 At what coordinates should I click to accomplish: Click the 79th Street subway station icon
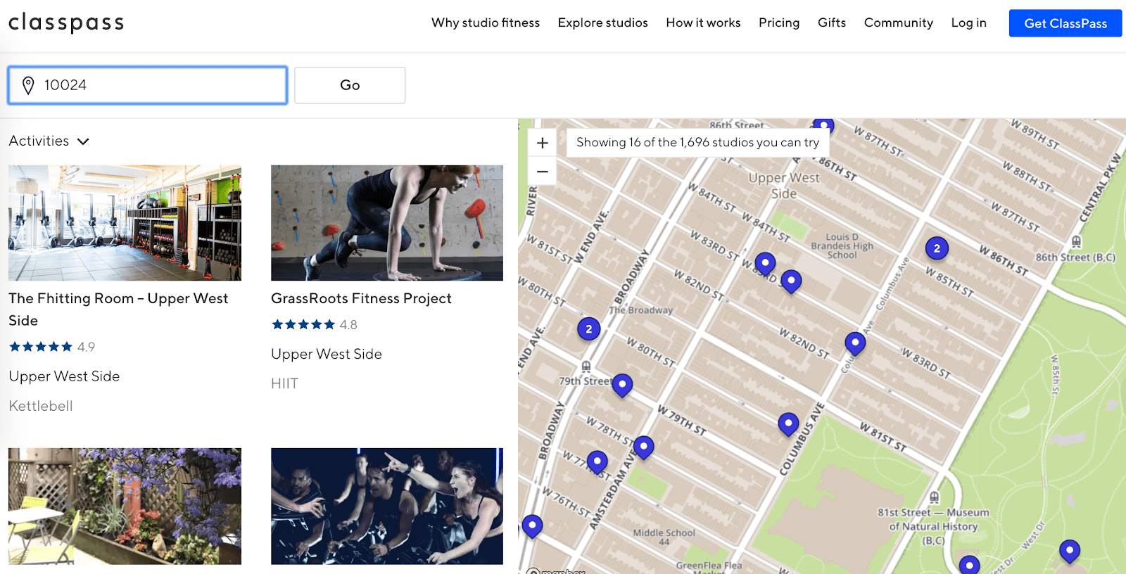pos(586,366)
